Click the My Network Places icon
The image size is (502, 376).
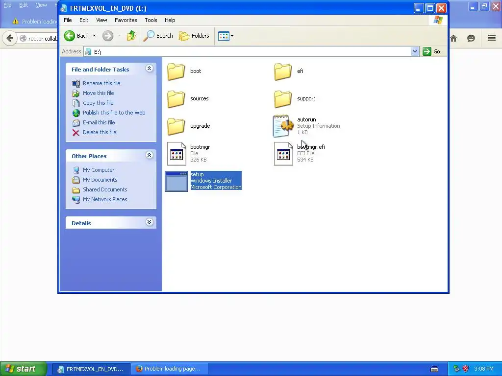point(76,200)
